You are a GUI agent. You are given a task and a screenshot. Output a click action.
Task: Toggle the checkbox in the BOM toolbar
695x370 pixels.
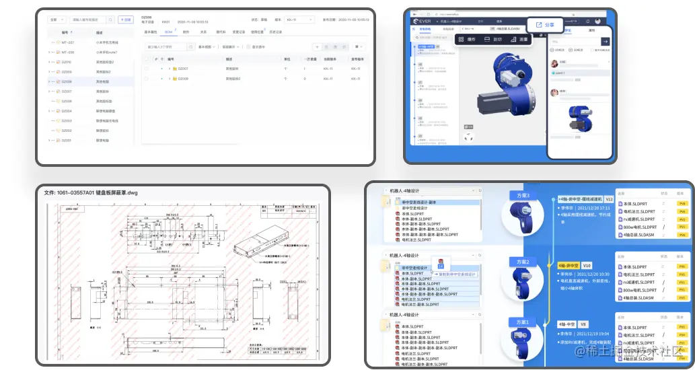(248, 46)
